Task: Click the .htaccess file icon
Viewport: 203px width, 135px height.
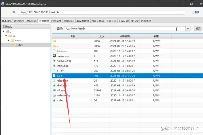Action: (x=54, y=51)
